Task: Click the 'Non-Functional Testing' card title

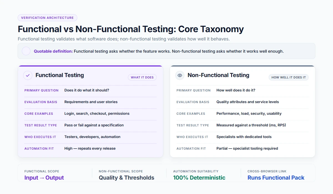Action: (218, 75)
